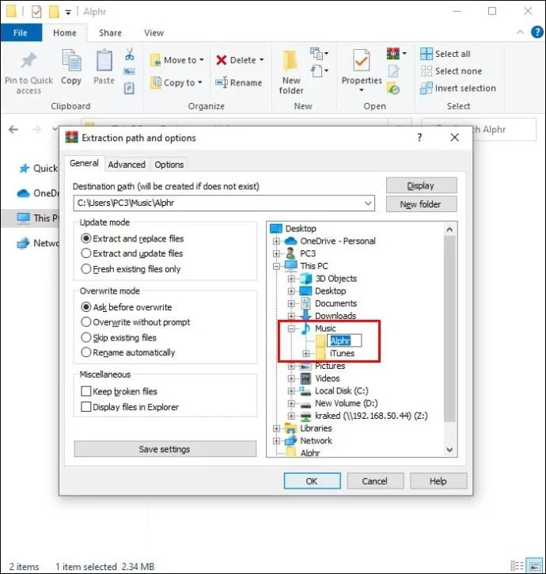Viewport: 546px width, 574px height.
Task: Select Skip existing files option
Action: 119,337
